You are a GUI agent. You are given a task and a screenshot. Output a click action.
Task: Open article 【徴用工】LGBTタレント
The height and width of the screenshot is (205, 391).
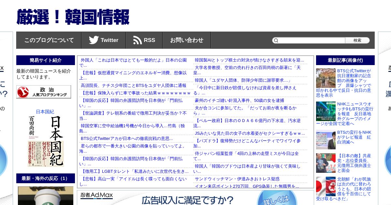pos(135,171)
